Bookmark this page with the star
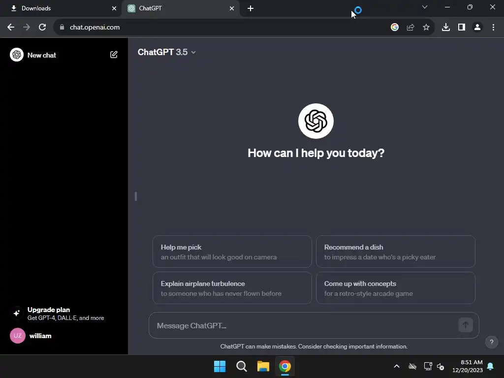 click(426, 27)
